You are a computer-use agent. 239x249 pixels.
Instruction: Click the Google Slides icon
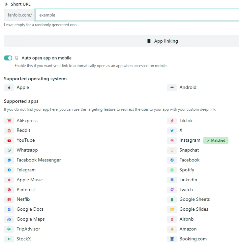pos(172,209)
